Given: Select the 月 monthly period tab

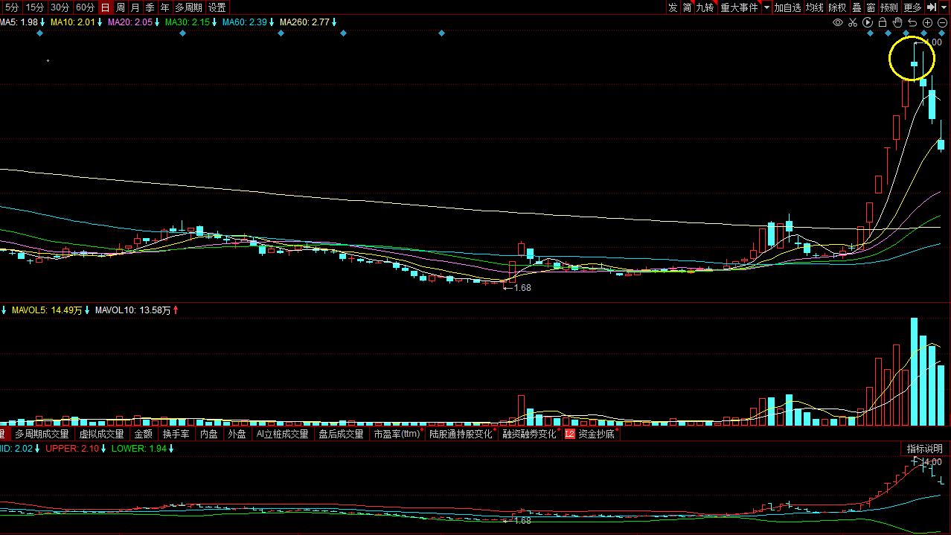Looking at the screenshot, I should click(x=135, y=7).
